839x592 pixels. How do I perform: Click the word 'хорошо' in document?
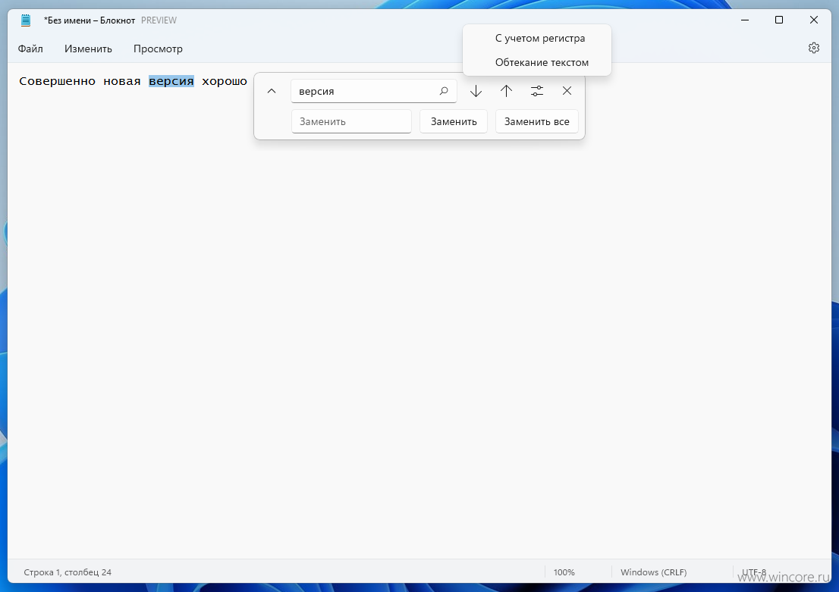click(x=225, y=81)
